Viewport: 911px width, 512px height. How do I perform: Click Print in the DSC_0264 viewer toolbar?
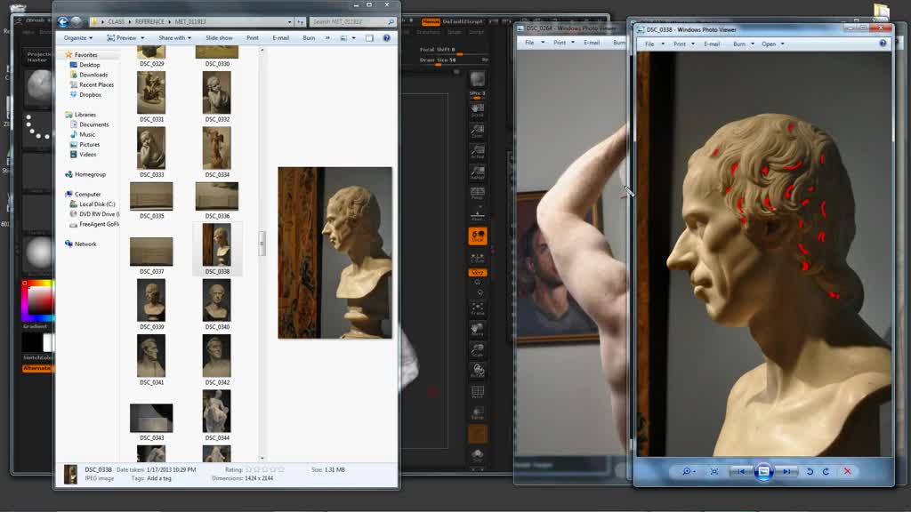pyautogui.click(x=559, y=43)
